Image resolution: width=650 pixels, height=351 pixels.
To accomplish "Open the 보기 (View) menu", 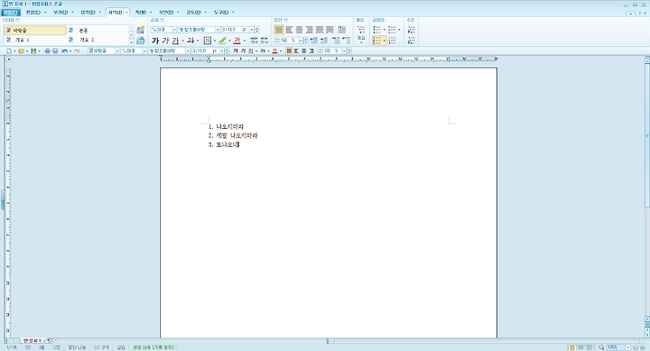I will coord(60,13).
